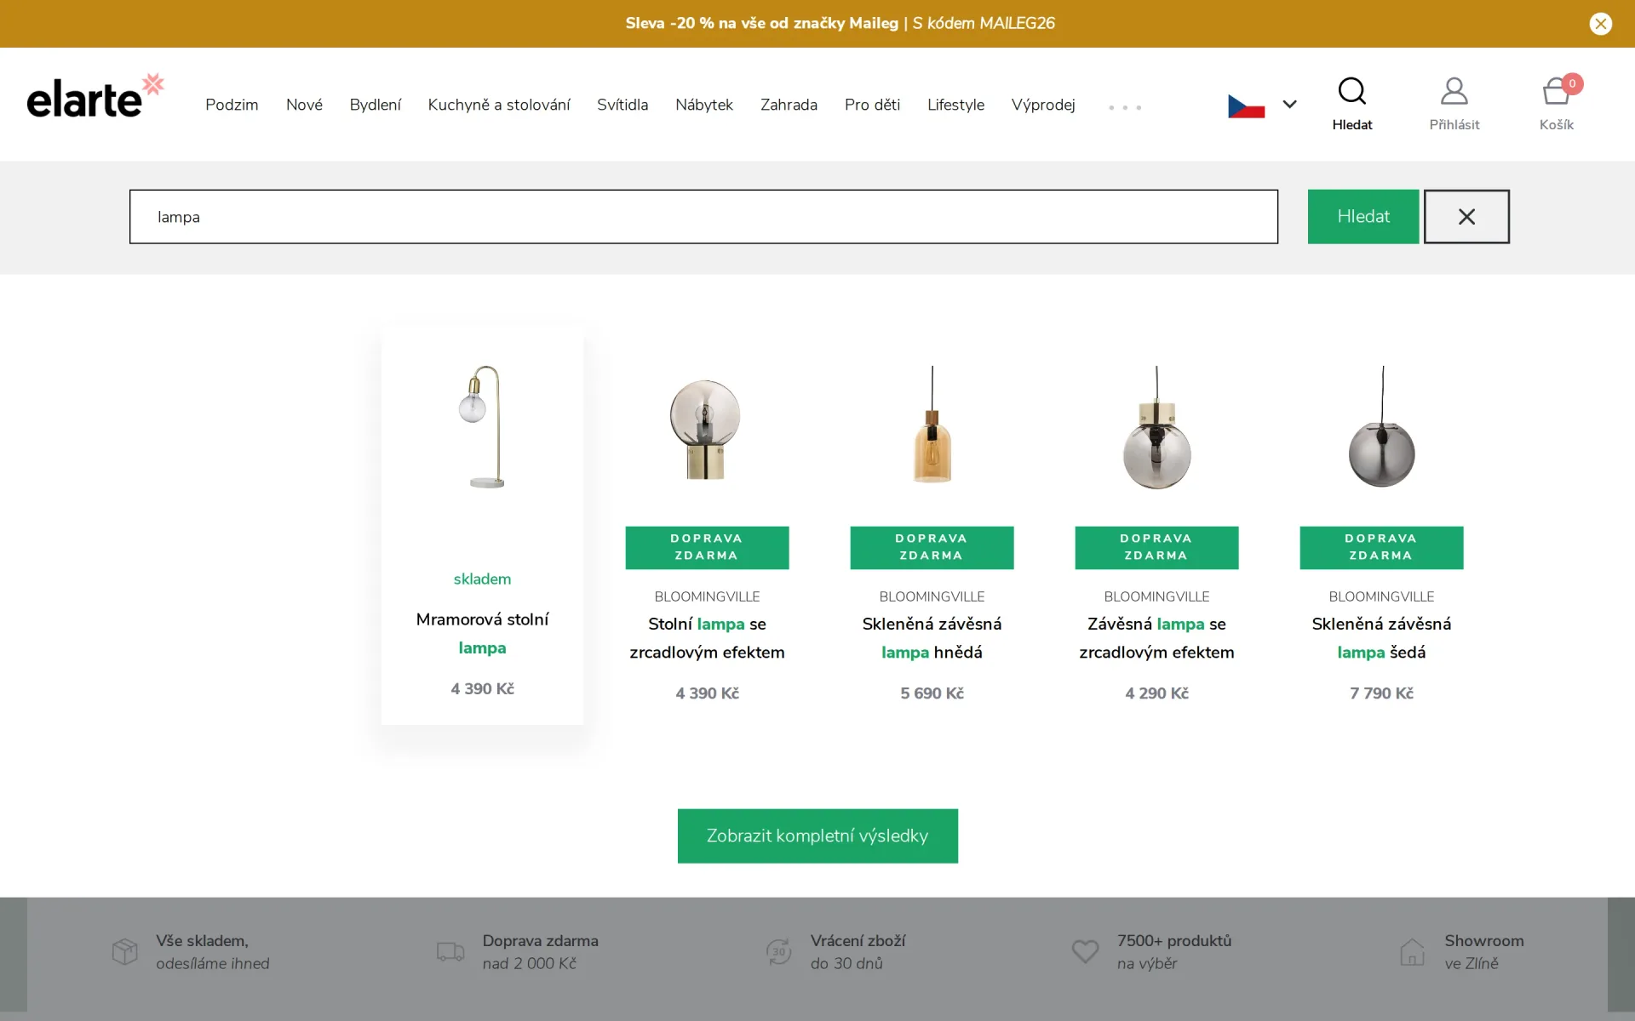
Task: Click the Košík label
Action: (1556, 124)
